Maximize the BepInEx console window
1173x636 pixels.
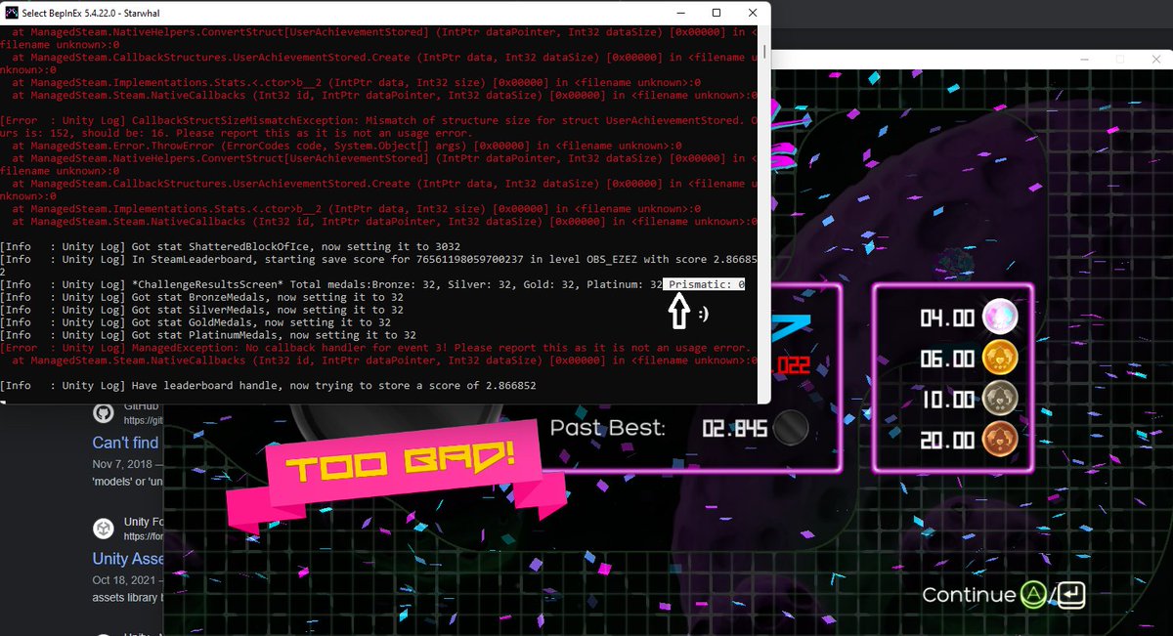point(717,13)
